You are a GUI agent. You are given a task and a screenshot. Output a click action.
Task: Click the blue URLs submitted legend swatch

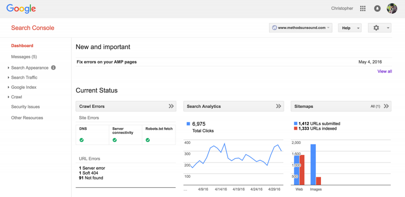click(x=296, y=124)
